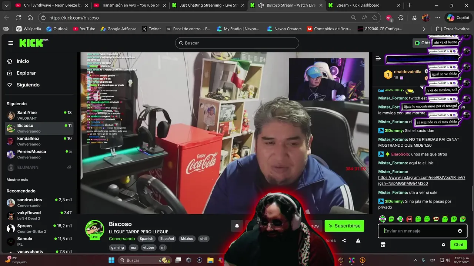Open the Instagram reel link in chat
The image size is (474, 266).
(421, 180)
